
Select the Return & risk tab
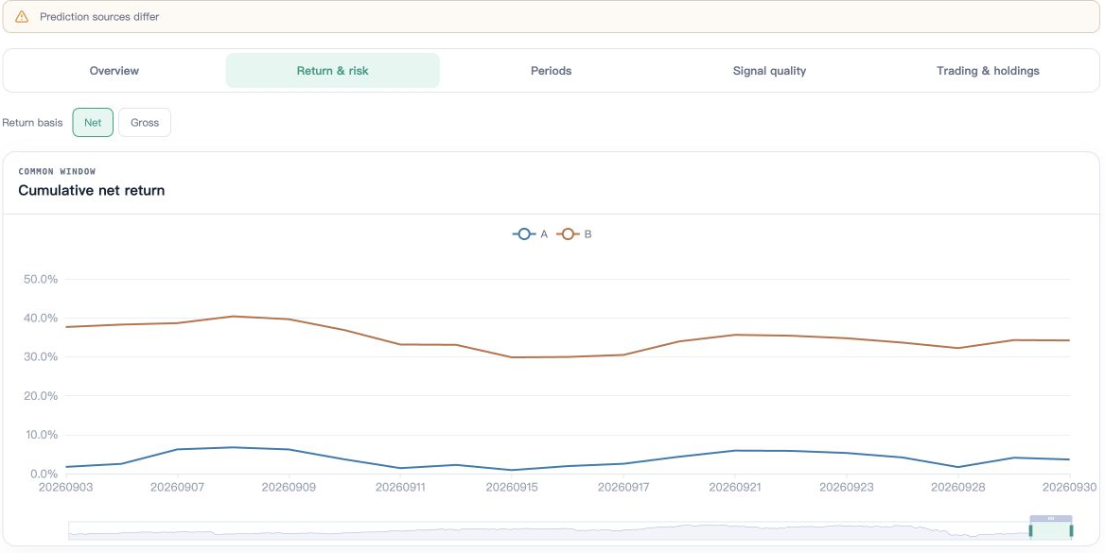pyautogui.click(x=333, y=71)
